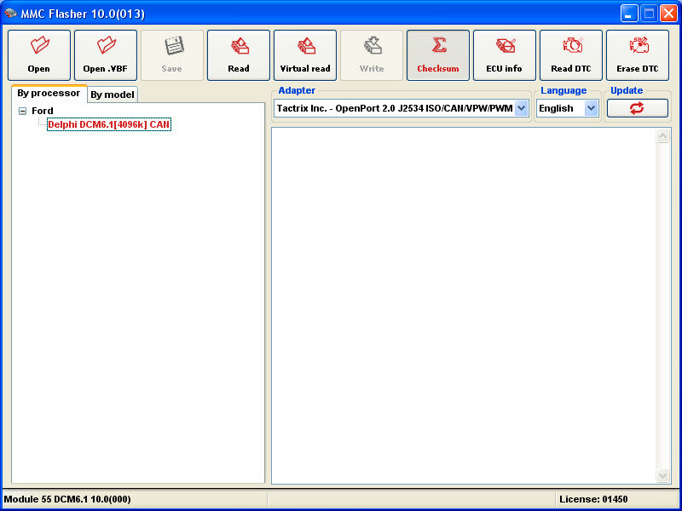Open the Language dropdown
Screen dimensions: 682x511
(x=591, y=108)
